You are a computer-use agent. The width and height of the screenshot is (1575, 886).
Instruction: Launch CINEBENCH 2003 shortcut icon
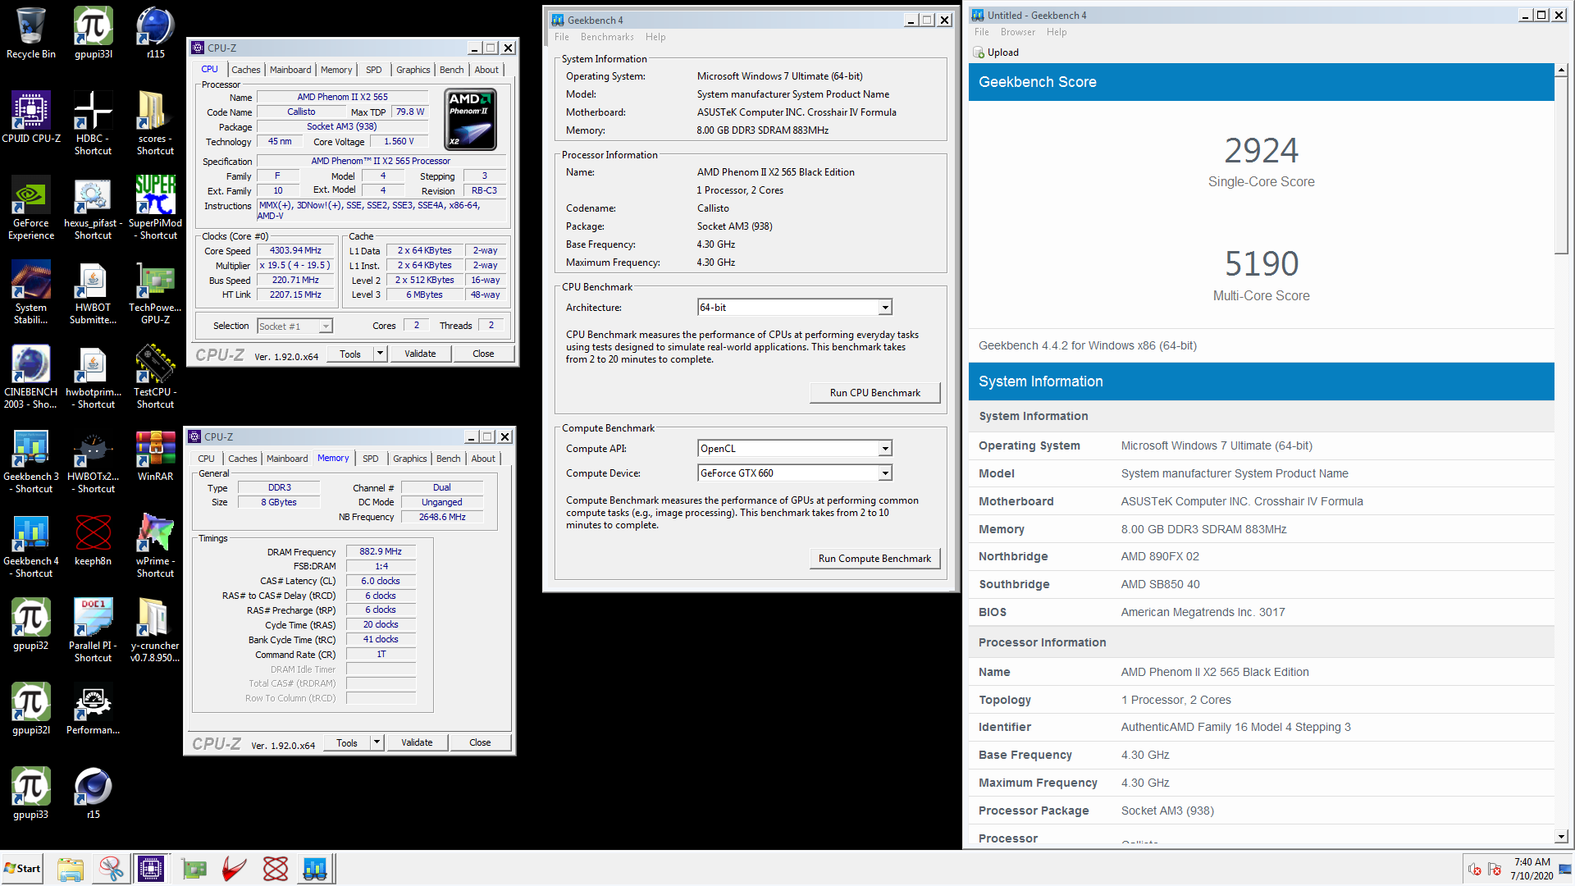31,377
